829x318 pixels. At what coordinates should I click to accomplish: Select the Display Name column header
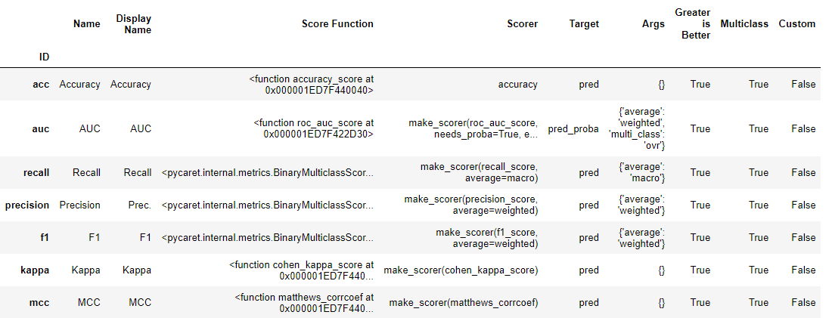click(x=134, y=24)
